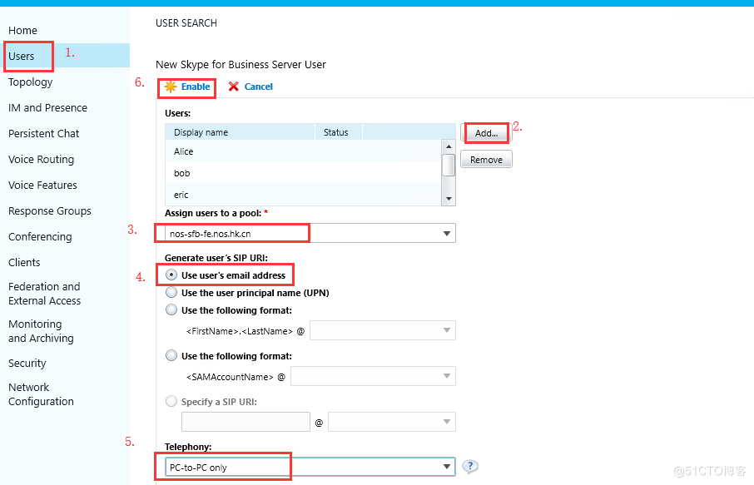Open the Topology section
Image resolution: width=754 pixels, height=485 pixels.
coord(30,82)
